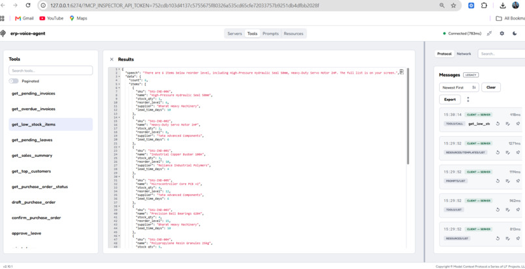Replay the resources/list message
525x269 pixels.
click(x=498, y=238)
